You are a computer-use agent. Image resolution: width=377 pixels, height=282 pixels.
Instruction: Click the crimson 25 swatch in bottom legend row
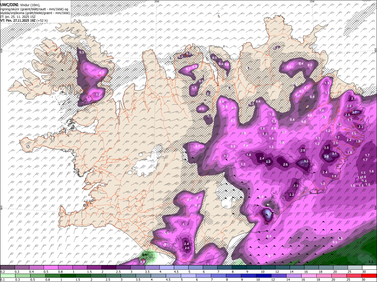click(354, 276)
